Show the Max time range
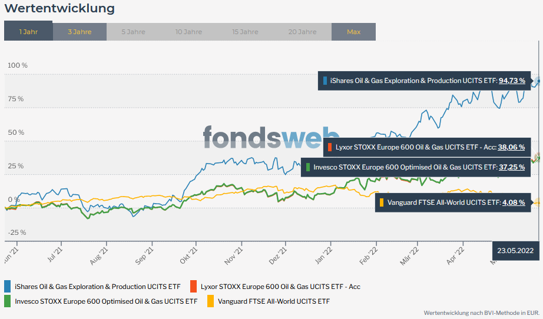Screen dimensions: 543x319 click(x=353, y=32)
